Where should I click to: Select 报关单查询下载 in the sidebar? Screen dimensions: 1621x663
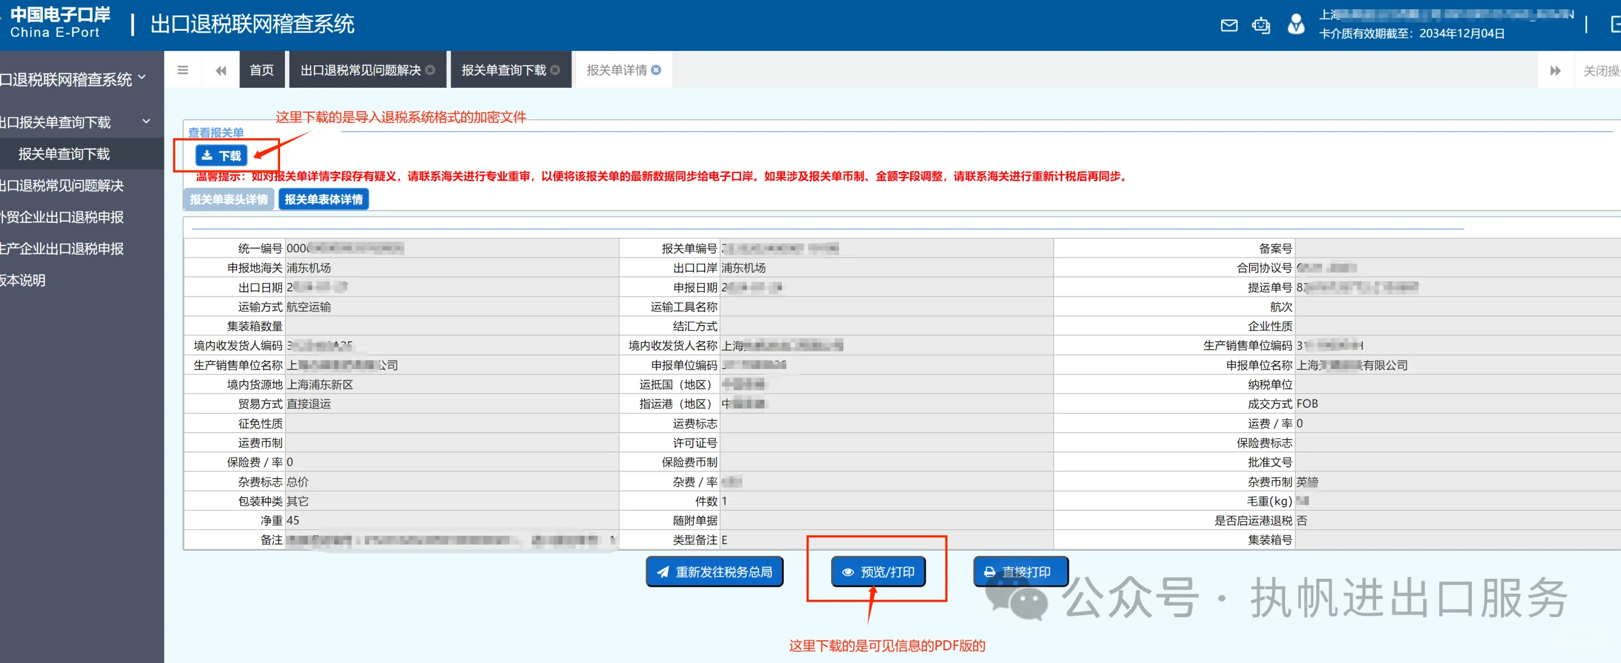(65, 153)
